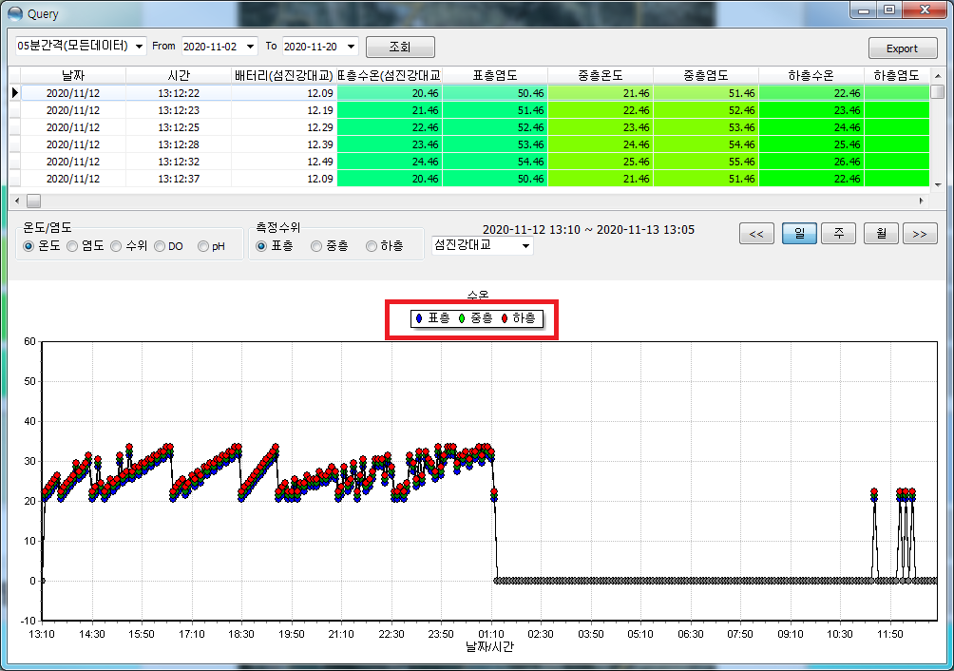Choose the 수위 radio option
The image size is (954, 671).
click(x=116, y=246)
